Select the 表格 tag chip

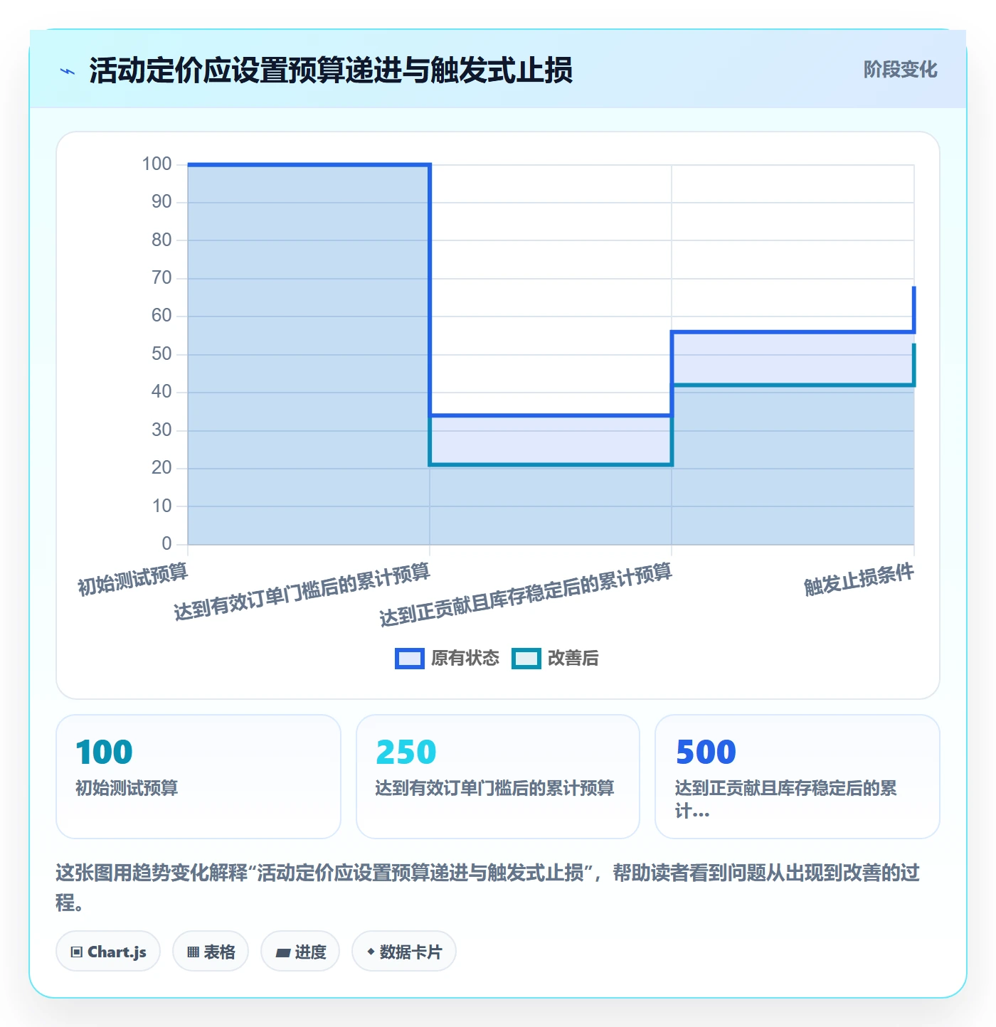[211, 952]
